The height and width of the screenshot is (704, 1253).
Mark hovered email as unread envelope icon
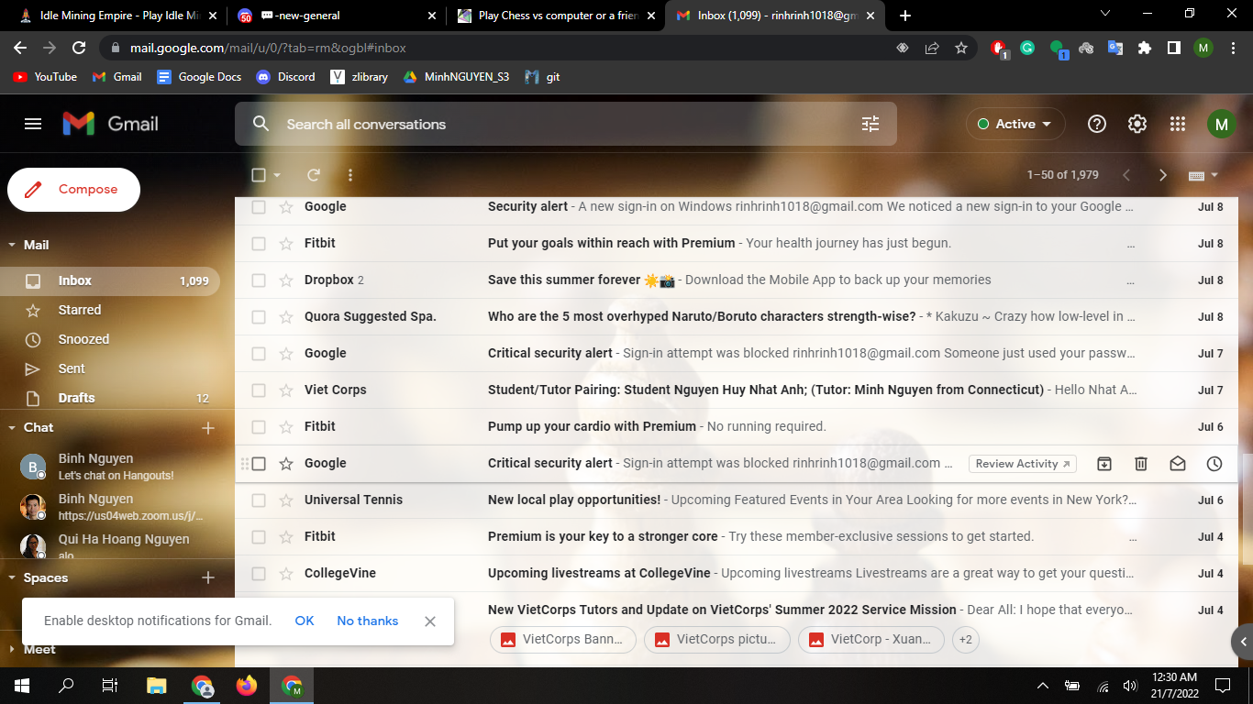(x=1178, y=464)
